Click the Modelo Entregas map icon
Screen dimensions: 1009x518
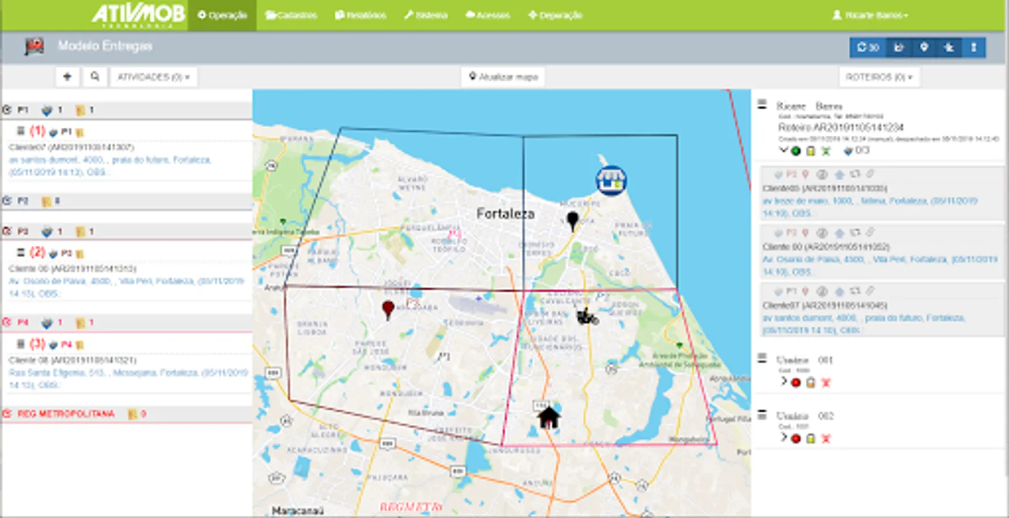coord(35,47)
